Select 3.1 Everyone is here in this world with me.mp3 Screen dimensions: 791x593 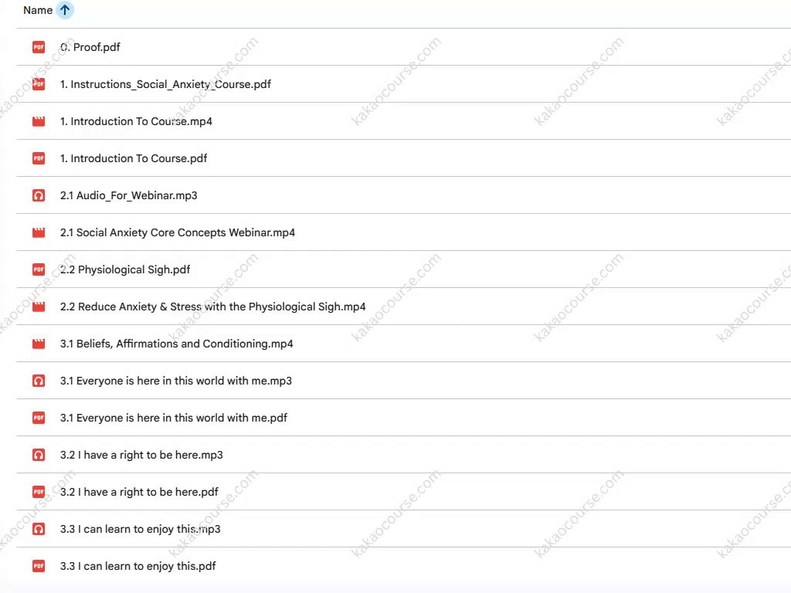[175, 381]
